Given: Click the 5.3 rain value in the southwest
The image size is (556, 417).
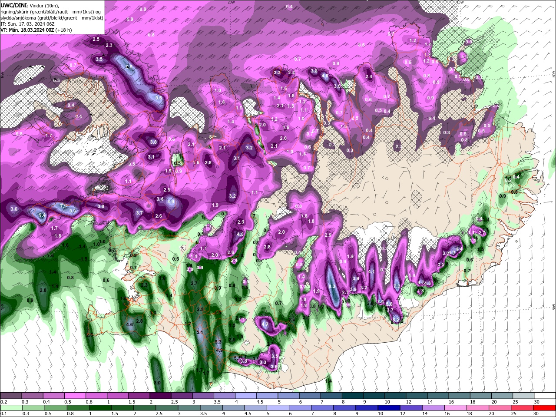Looking at the screenshot, I should [x=218, y=342].
